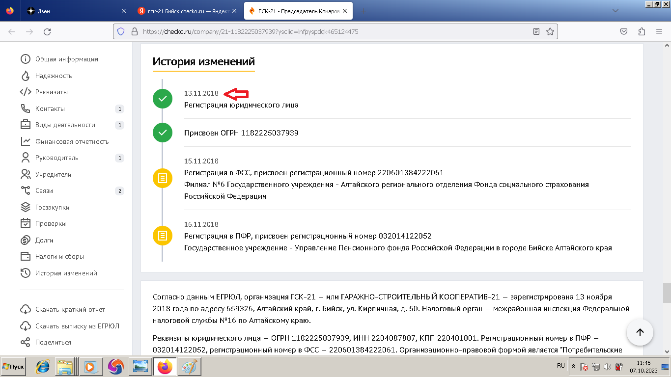The height and width of the screenshot is (377, 671).
Task: Switch to гск-21 Бийск Яндекс tab
Action: 186,11
